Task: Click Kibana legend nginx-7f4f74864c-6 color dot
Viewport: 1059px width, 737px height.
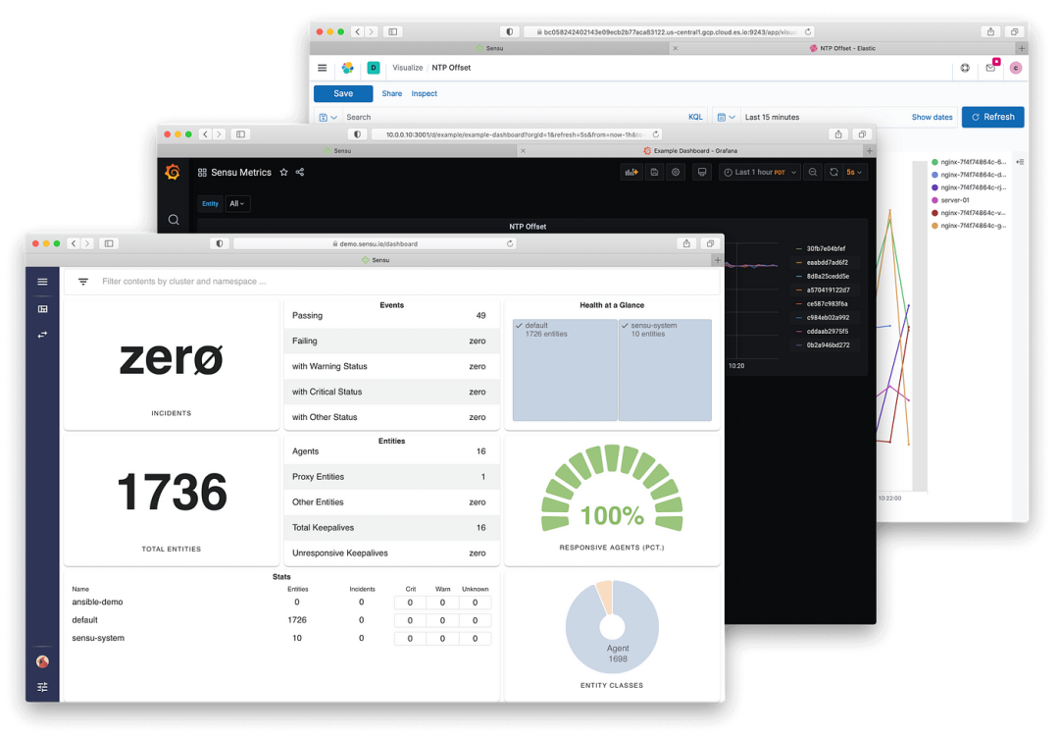Action: (x=934, y=162)
